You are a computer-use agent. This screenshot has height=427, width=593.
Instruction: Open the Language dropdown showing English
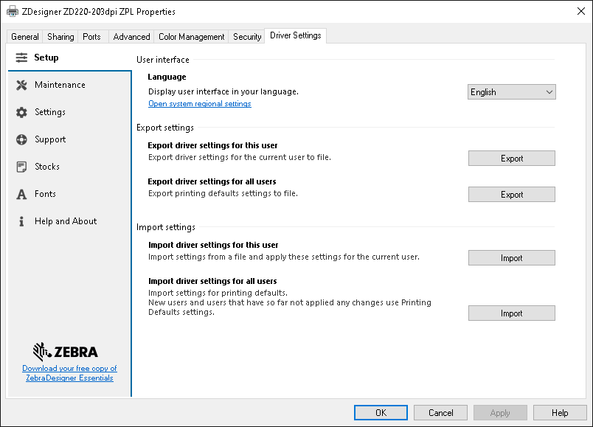(511, 91)
